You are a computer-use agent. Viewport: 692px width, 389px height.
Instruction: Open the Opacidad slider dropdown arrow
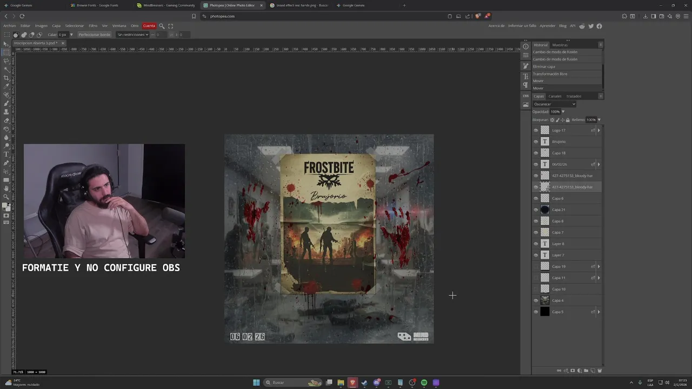(x=563, y=112)
